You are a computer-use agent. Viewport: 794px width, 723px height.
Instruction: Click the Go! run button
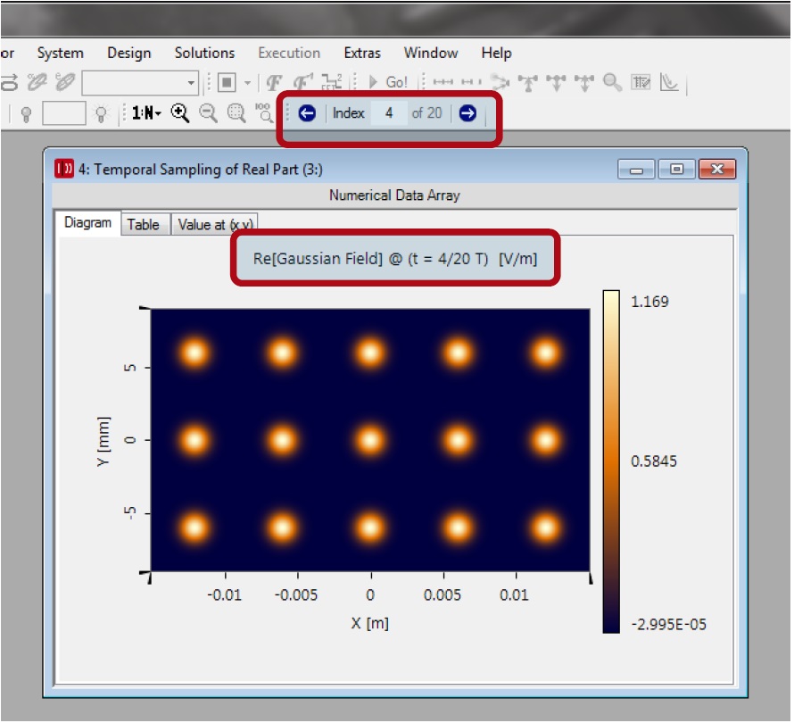point(388,82)
